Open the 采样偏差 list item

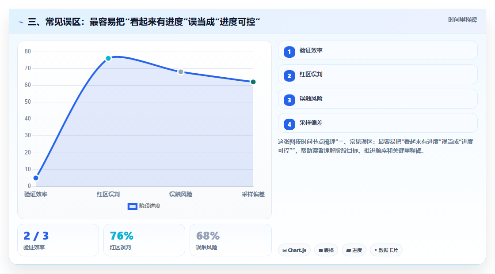coord(377,123)
